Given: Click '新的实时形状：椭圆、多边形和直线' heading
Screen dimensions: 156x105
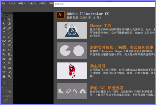Looking at the screenshot, I should (121, 48).
